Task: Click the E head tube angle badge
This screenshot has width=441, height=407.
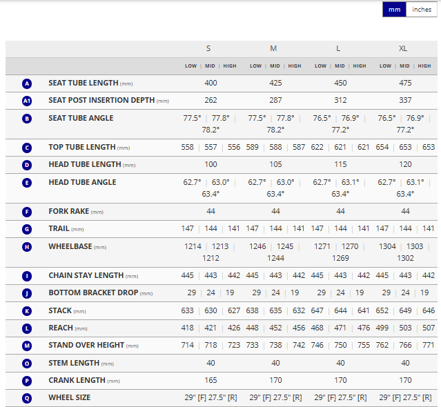Action: coord(27,183)
